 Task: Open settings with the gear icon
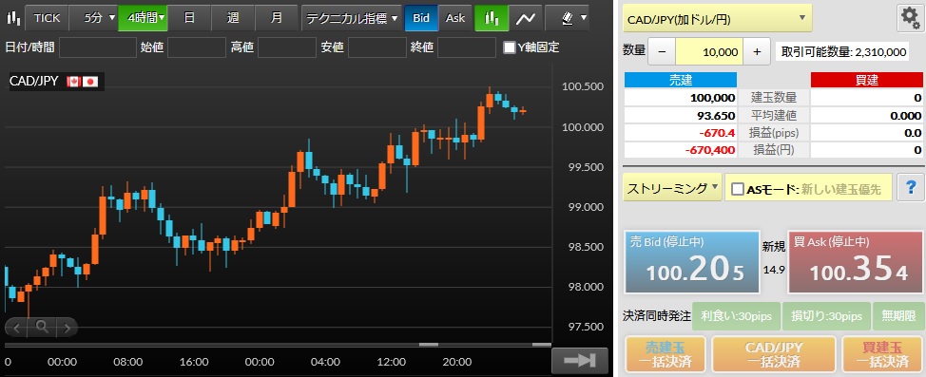click(910, 19)
